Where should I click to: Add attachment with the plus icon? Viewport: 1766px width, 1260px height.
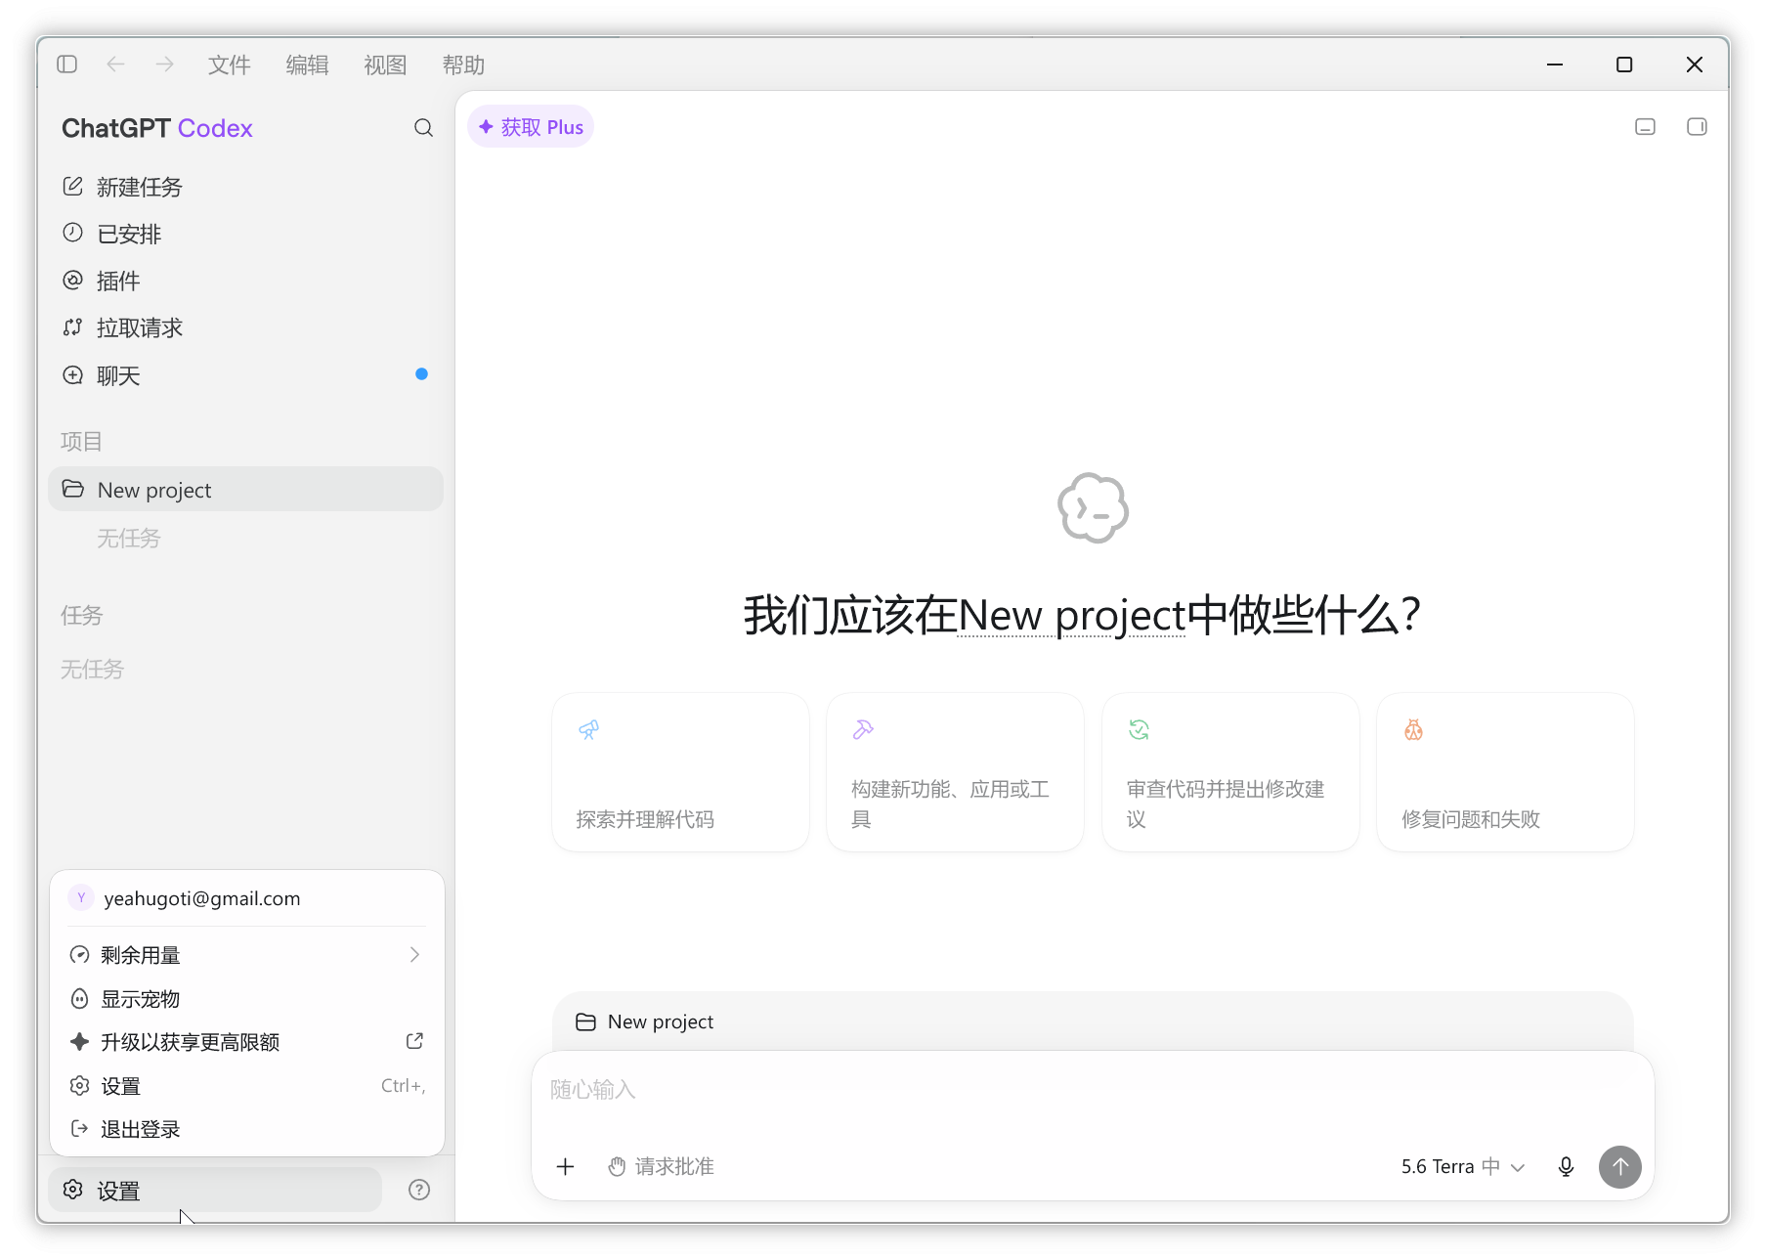[x=565, y=1166]
